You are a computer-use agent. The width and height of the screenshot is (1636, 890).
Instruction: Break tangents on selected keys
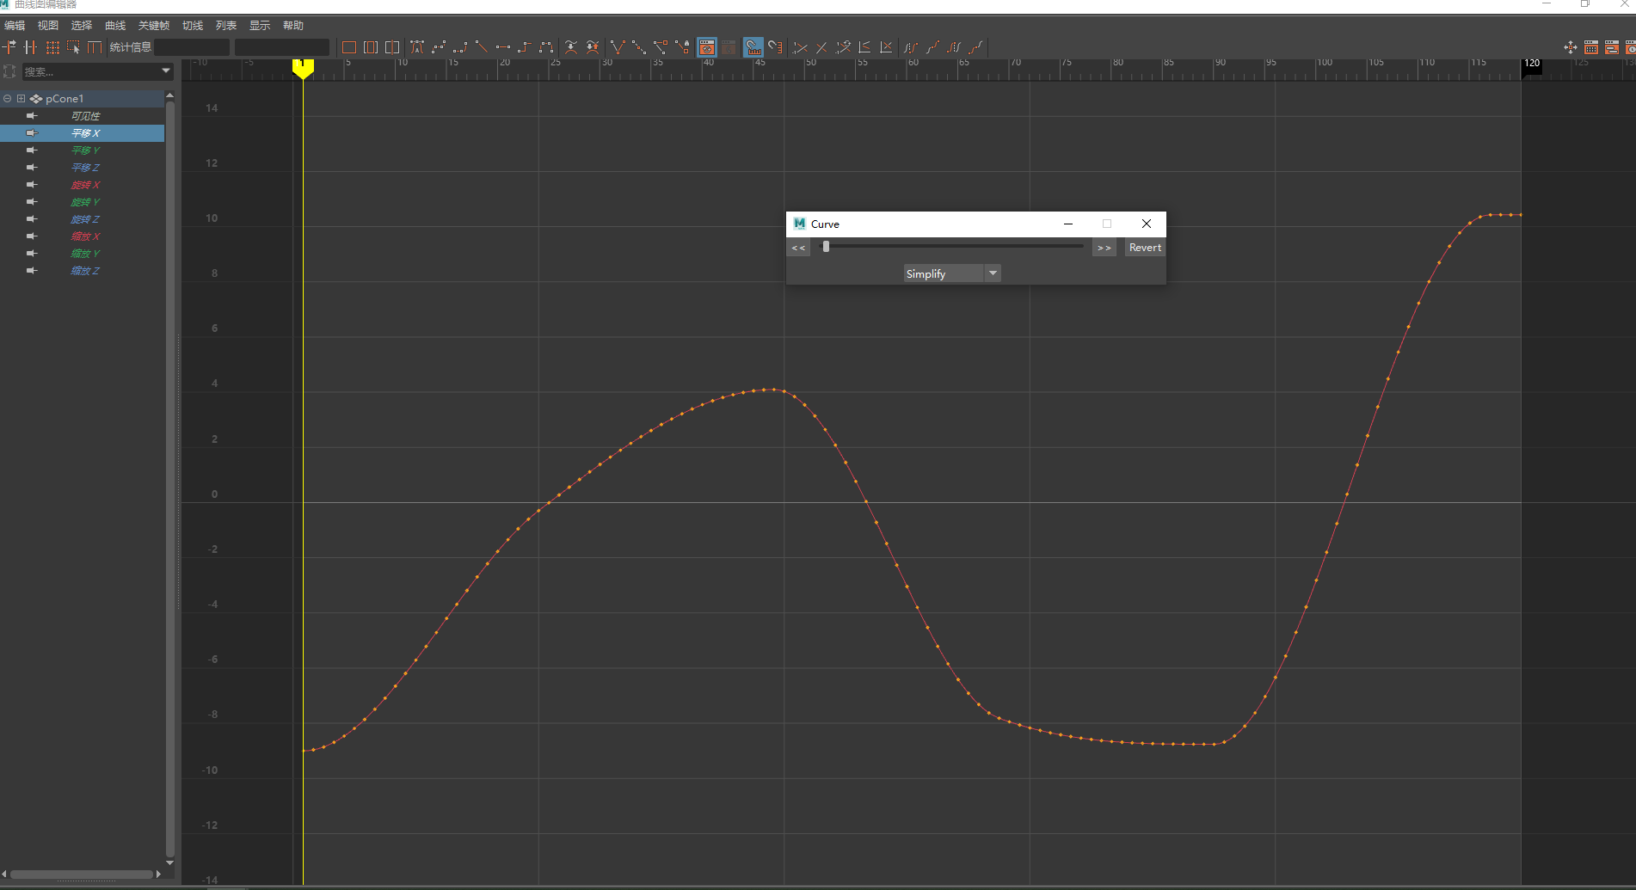pos(618,47)
